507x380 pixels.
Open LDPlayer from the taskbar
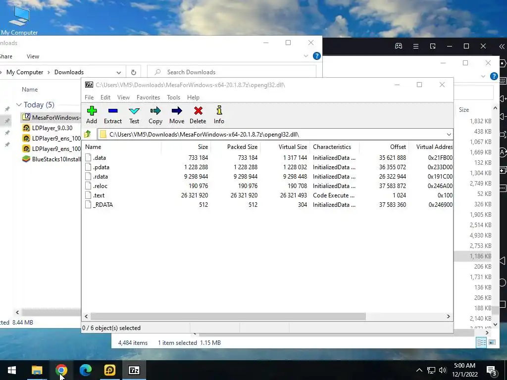click(x=109, y=370)
